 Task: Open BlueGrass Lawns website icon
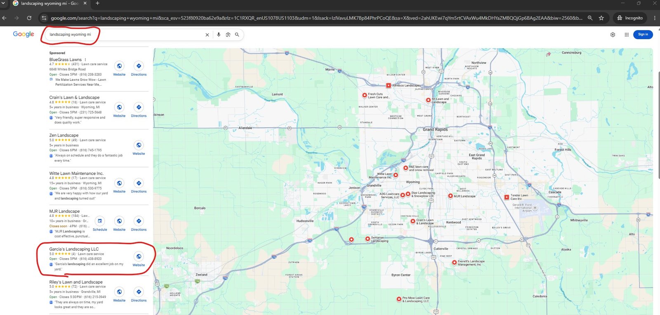[119, 66]
